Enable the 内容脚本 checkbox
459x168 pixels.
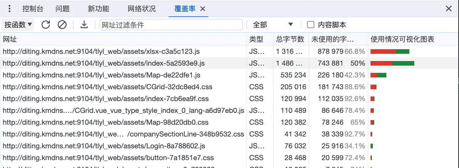pyautogui.click(x=310, y=25)
